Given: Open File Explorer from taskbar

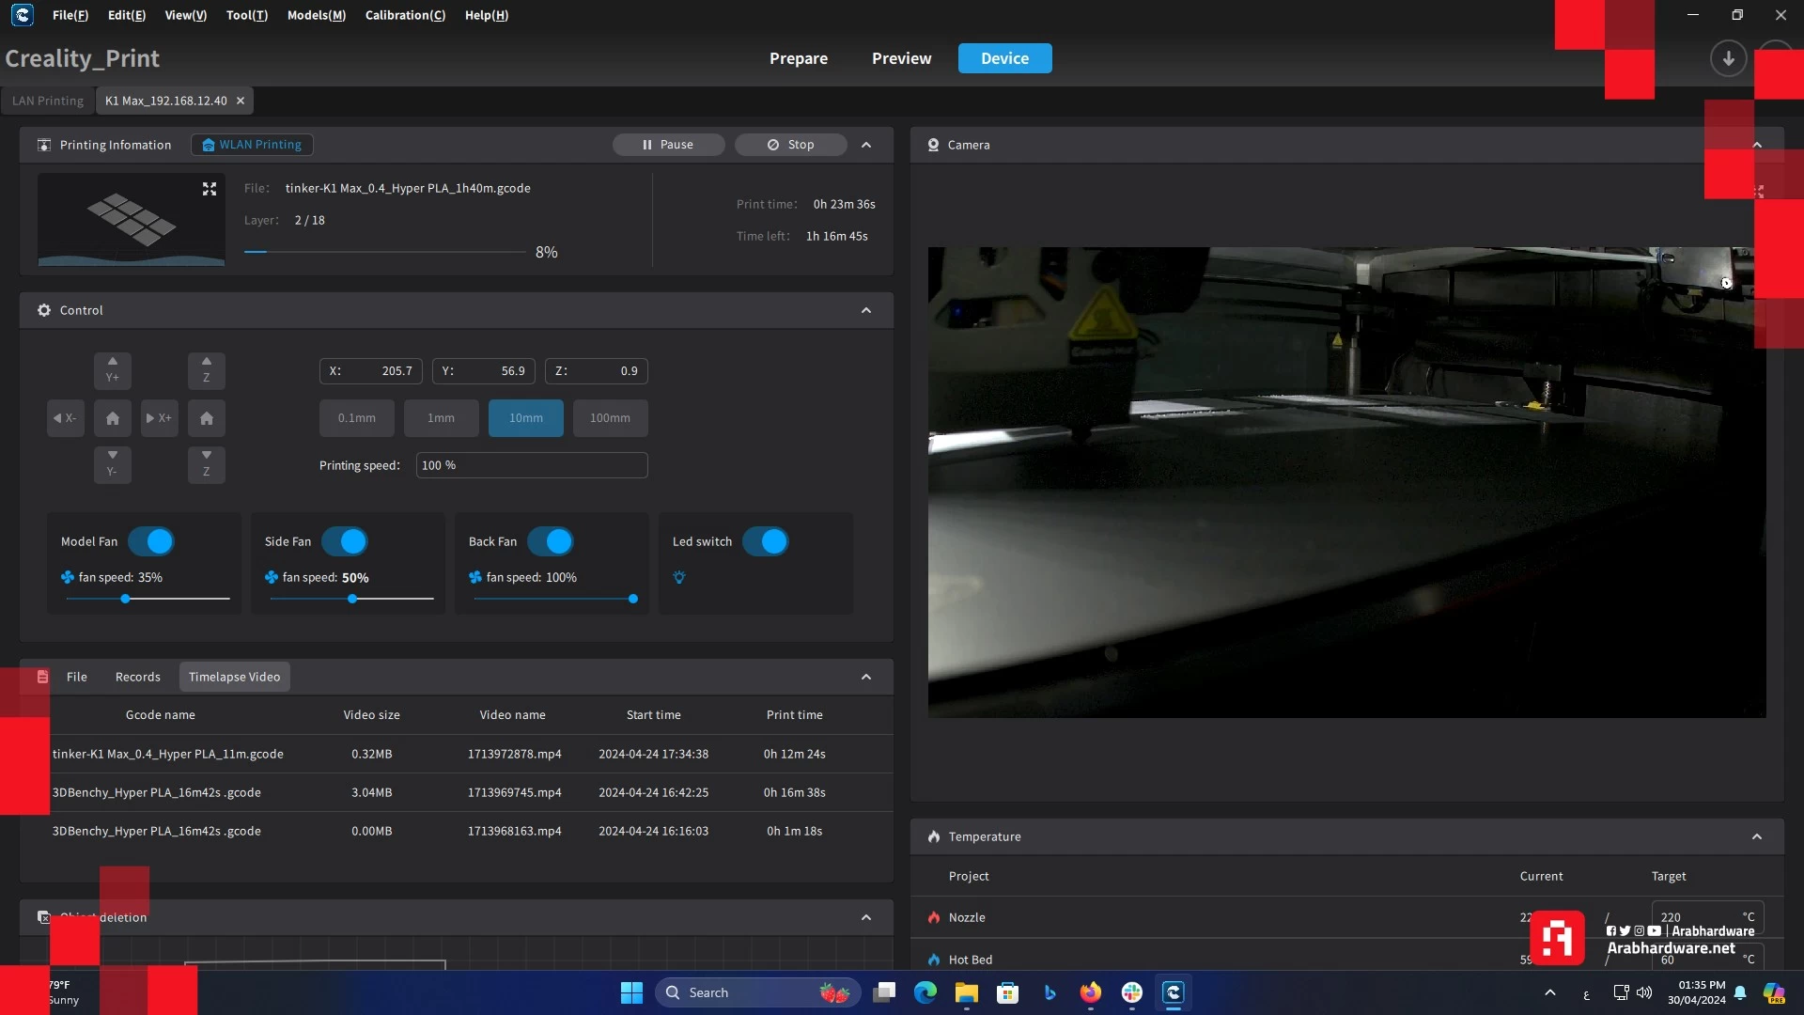Looking at the screenshot, I should [x=967, y=992].
